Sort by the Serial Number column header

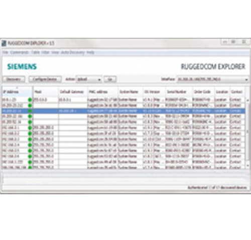(179, 92)
